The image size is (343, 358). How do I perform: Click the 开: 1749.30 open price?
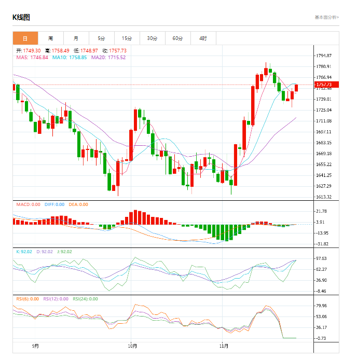tap(29, 51)
